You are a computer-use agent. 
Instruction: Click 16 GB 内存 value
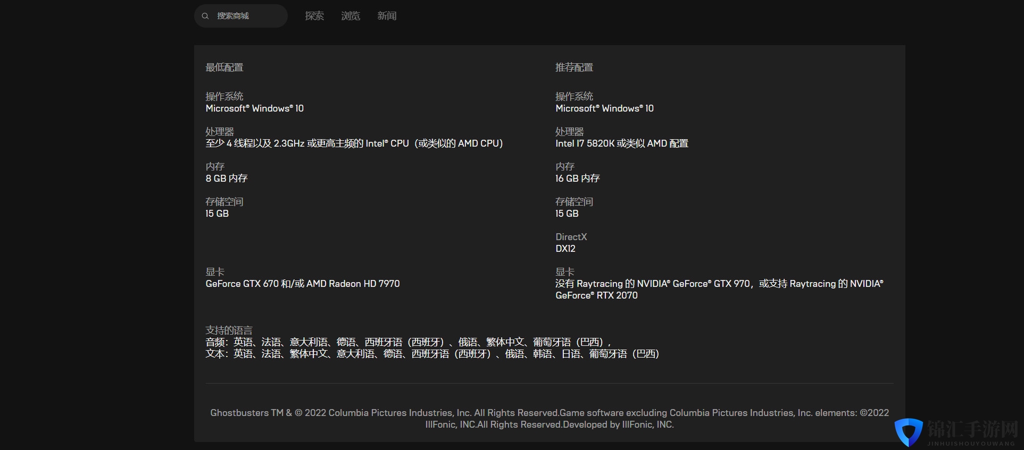(578, 179)
